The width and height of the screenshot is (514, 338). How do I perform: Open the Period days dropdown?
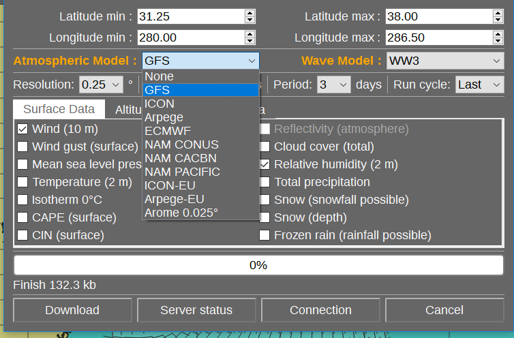[334, 84]
